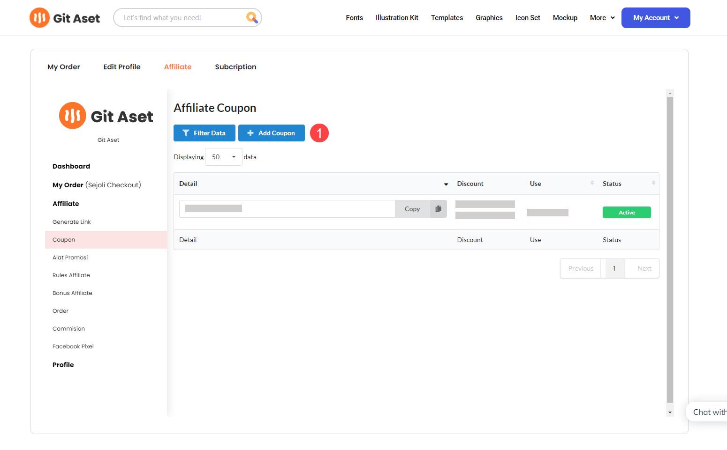Open My Order (Sejoli Checkout) in sidebar
Screen dimensions: 727x450
coord(97,185)
